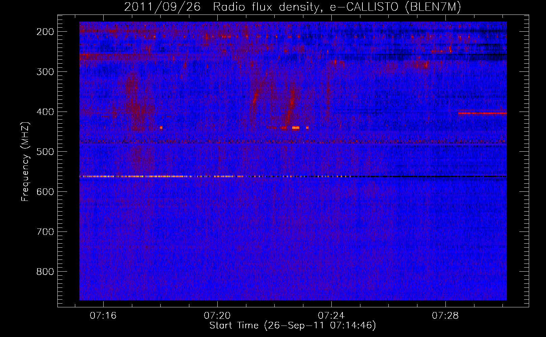546x337 pixels.
Task: Click the small bright spot near 440 MHz at 07:18
Action: [161, 127]
